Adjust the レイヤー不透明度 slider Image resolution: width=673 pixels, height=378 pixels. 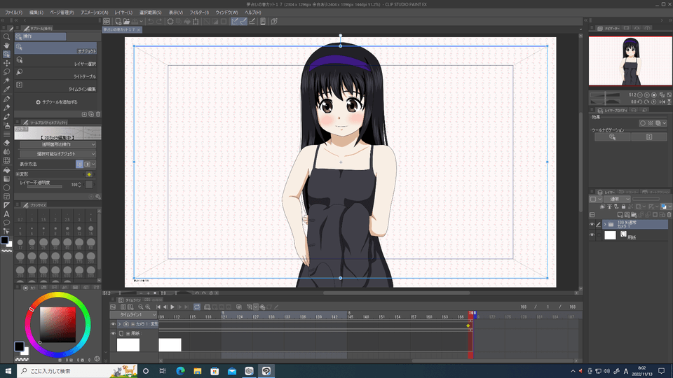click(45, 186)
